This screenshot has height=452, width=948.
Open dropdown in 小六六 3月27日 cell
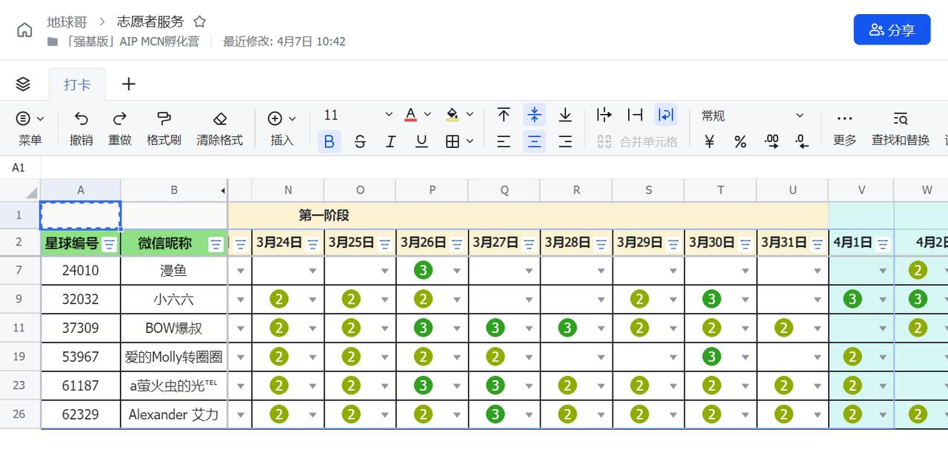[x=529, y=300]
